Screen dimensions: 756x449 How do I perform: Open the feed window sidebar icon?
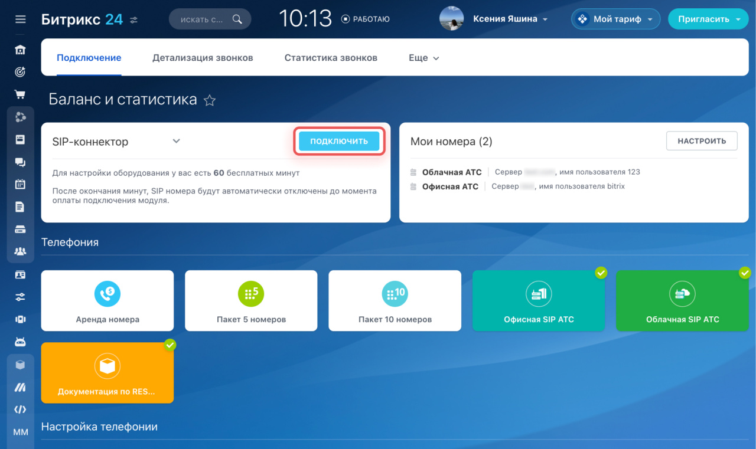[20, 140]
